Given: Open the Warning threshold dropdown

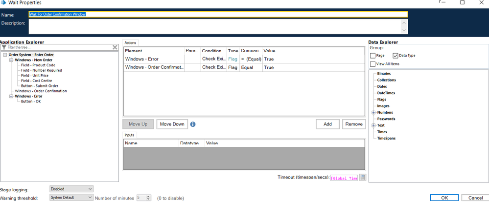Looking at the screenshot, I should [71, 197].
